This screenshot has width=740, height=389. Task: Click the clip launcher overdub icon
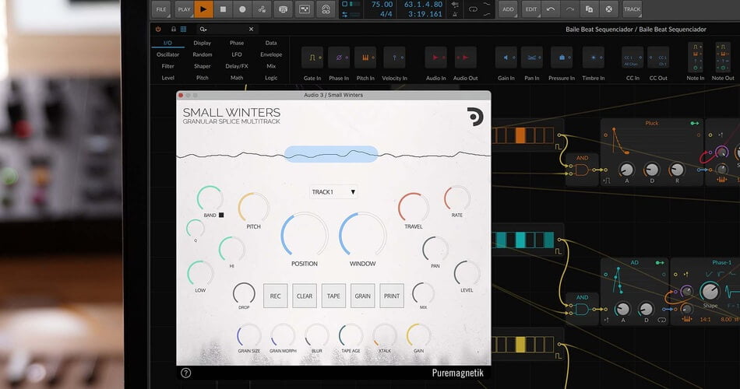click(305, 9)
